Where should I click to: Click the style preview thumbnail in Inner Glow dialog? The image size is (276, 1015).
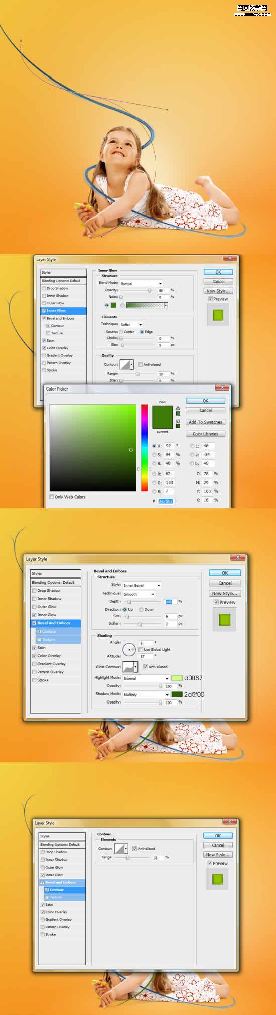[x=217, y=316]
